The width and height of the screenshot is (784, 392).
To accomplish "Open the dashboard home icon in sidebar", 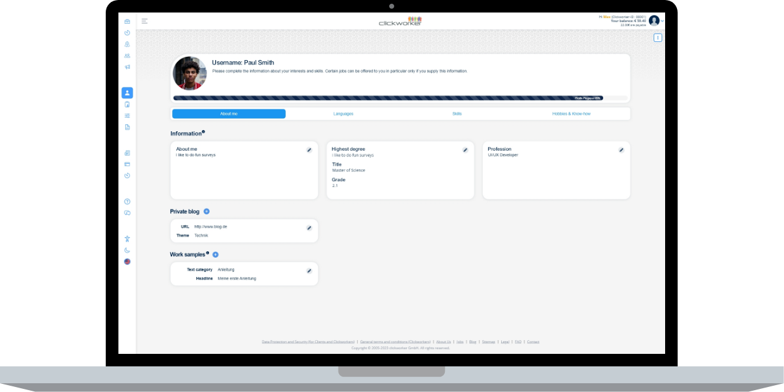I will point(127,20).
